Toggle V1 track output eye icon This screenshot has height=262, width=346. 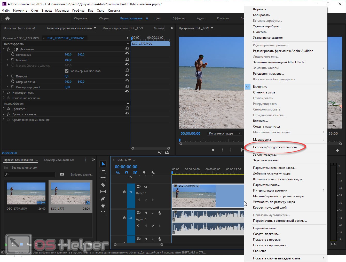[146, 187]
